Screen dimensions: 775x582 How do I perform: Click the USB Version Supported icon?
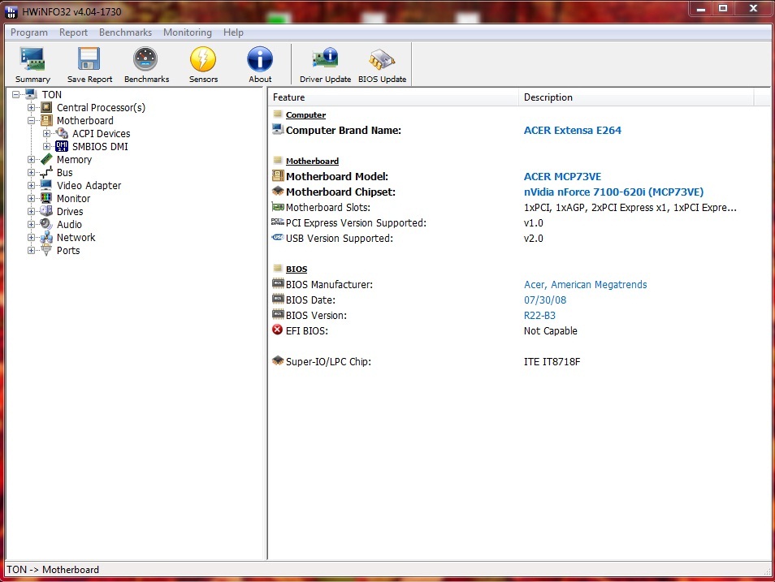coord(278,238)
